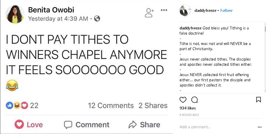Click the Comment button on Facebook post
Viewport: 266px width, 134px height.
click(86, 124)
